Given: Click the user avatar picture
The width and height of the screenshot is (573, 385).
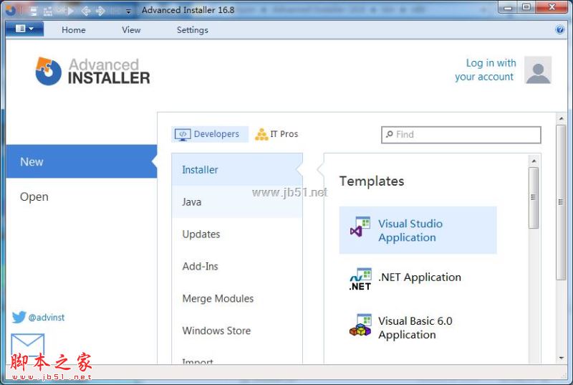Looking at the screenshot, I should (538, 70).
